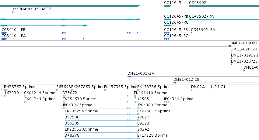Click the EK267863.5prime EST label
Image resolution: width=259 pixels, height=140 pixels.
click(x=88, y=87)
